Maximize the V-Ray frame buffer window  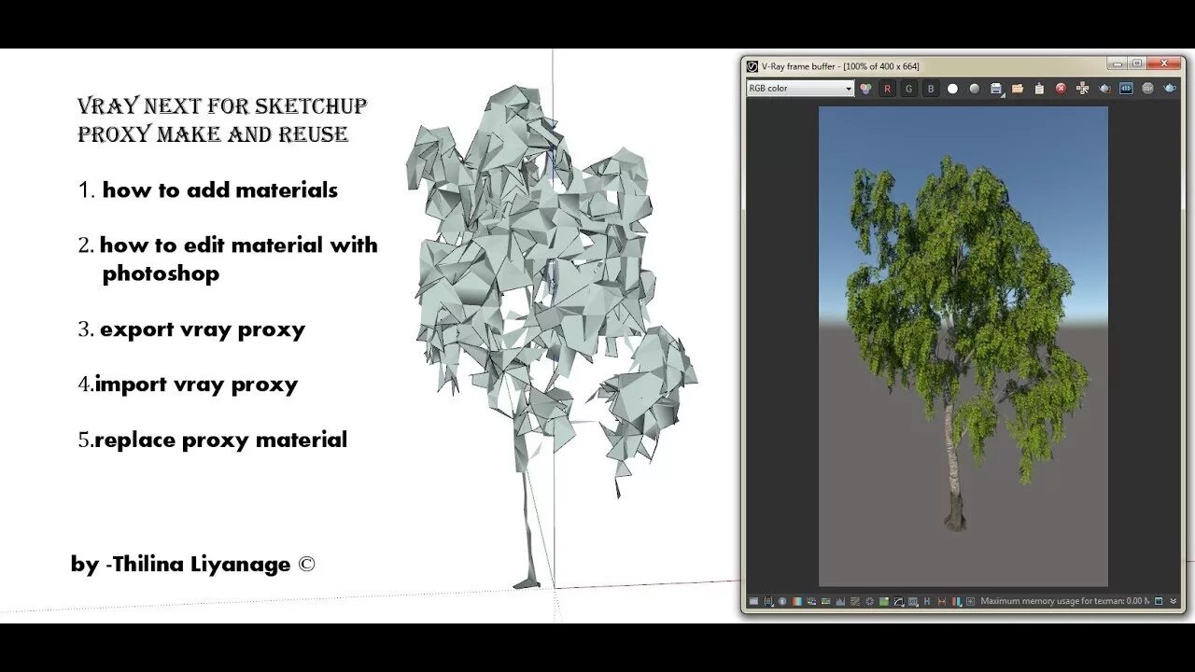pos(1136,63)
